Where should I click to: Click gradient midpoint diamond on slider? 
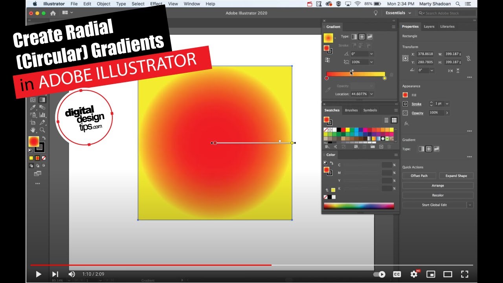pos(352,70)
